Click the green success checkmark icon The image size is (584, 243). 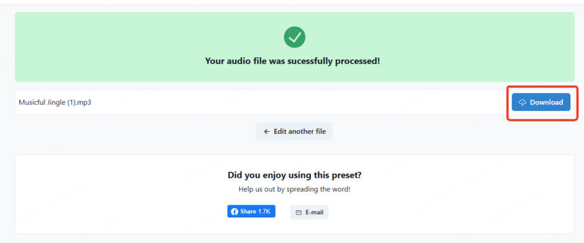(295, 37)
